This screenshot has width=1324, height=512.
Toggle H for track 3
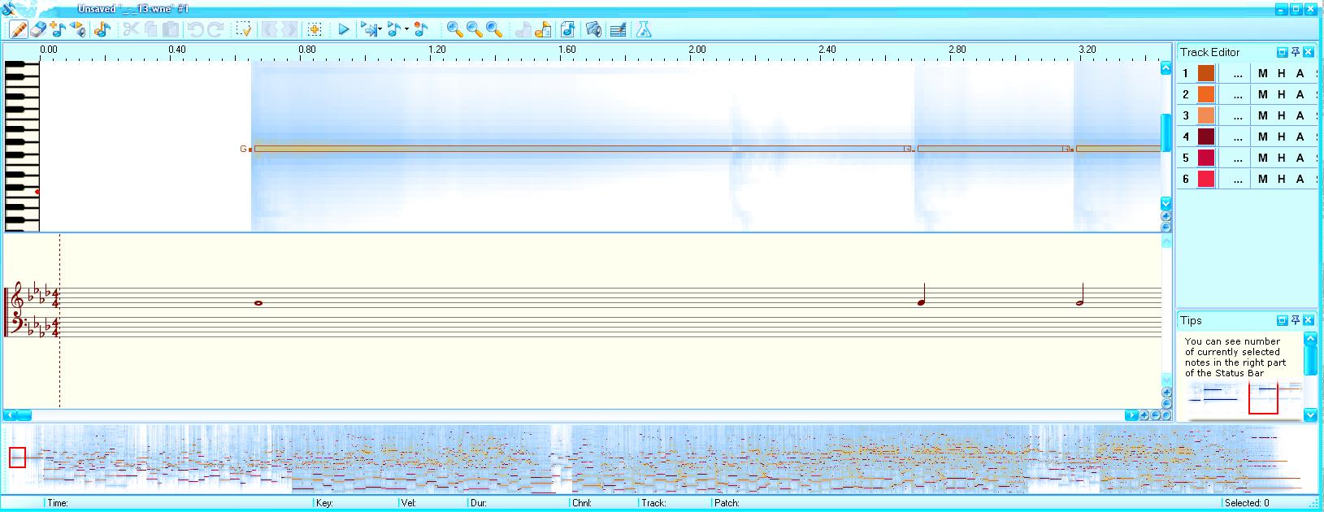(x=1281, y=115)
